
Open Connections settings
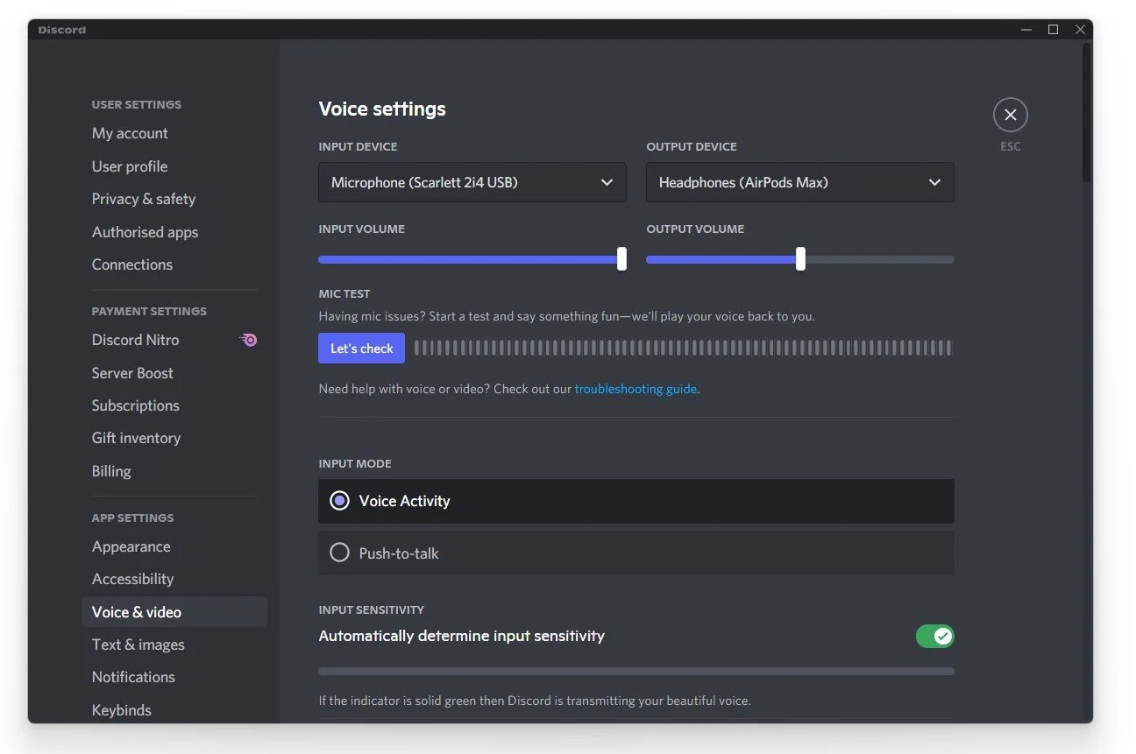coord(132,264)
